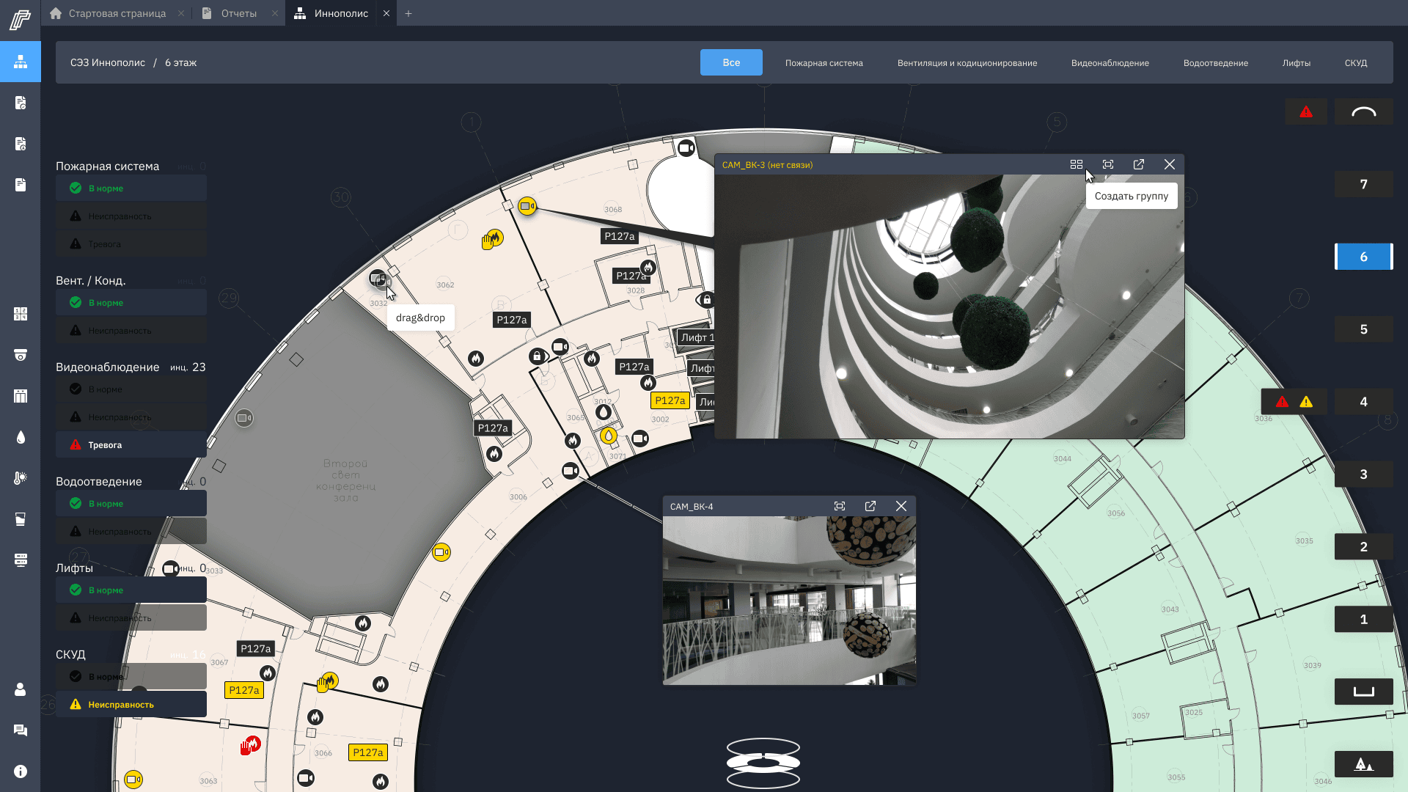The height and width of the screenshot is (792, 1408).
Task: Click yellow water drop sensor icon
Action: coord(608,436)
